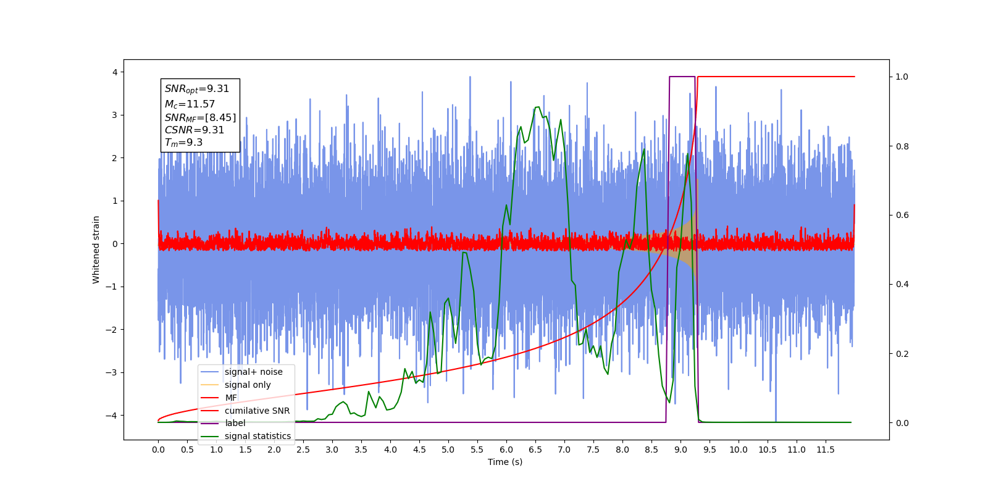This screenshot has height=494, width=988.
Task: Click the blue line sample for 'signal+ noise'
Action: coord(211,372)
